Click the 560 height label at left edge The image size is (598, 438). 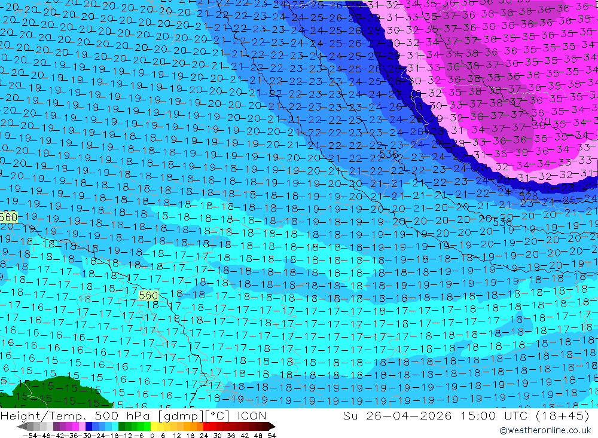(8, 218)
